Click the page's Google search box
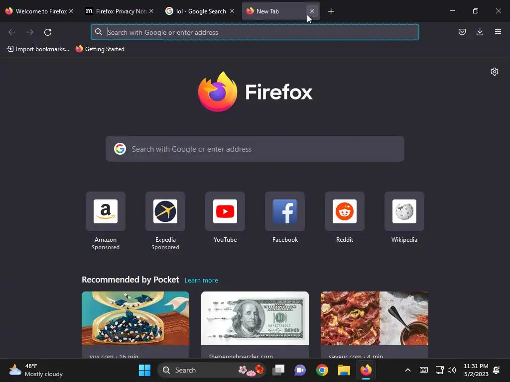This screenshot has width=510, height=382. point(255,149)
